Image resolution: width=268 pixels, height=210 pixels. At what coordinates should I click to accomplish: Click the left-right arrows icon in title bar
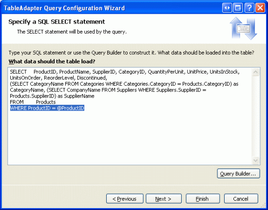pos(227,8)
